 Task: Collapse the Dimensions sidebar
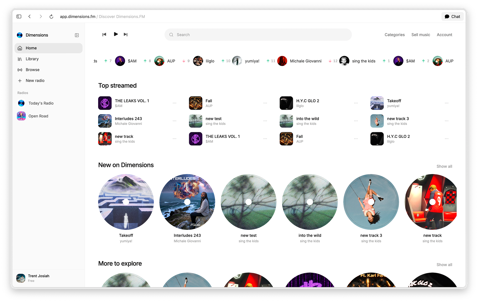coord(77,35)
